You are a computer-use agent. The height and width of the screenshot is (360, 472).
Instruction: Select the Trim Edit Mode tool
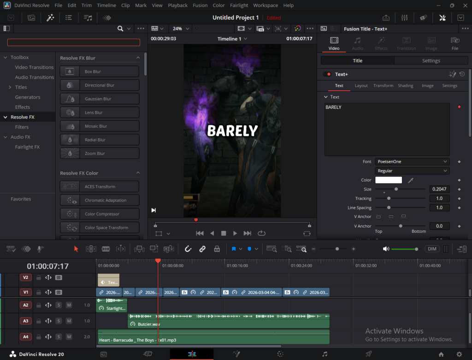tap(91, 249)
